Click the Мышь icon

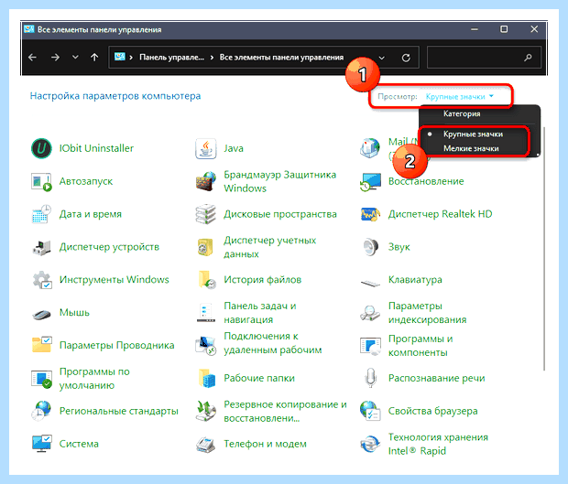[41, 314]
